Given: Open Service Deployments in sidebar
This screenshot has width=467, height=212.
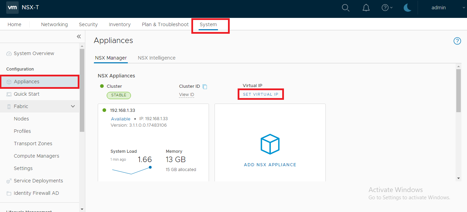Looking at the screenshot, I should [38, 181].
